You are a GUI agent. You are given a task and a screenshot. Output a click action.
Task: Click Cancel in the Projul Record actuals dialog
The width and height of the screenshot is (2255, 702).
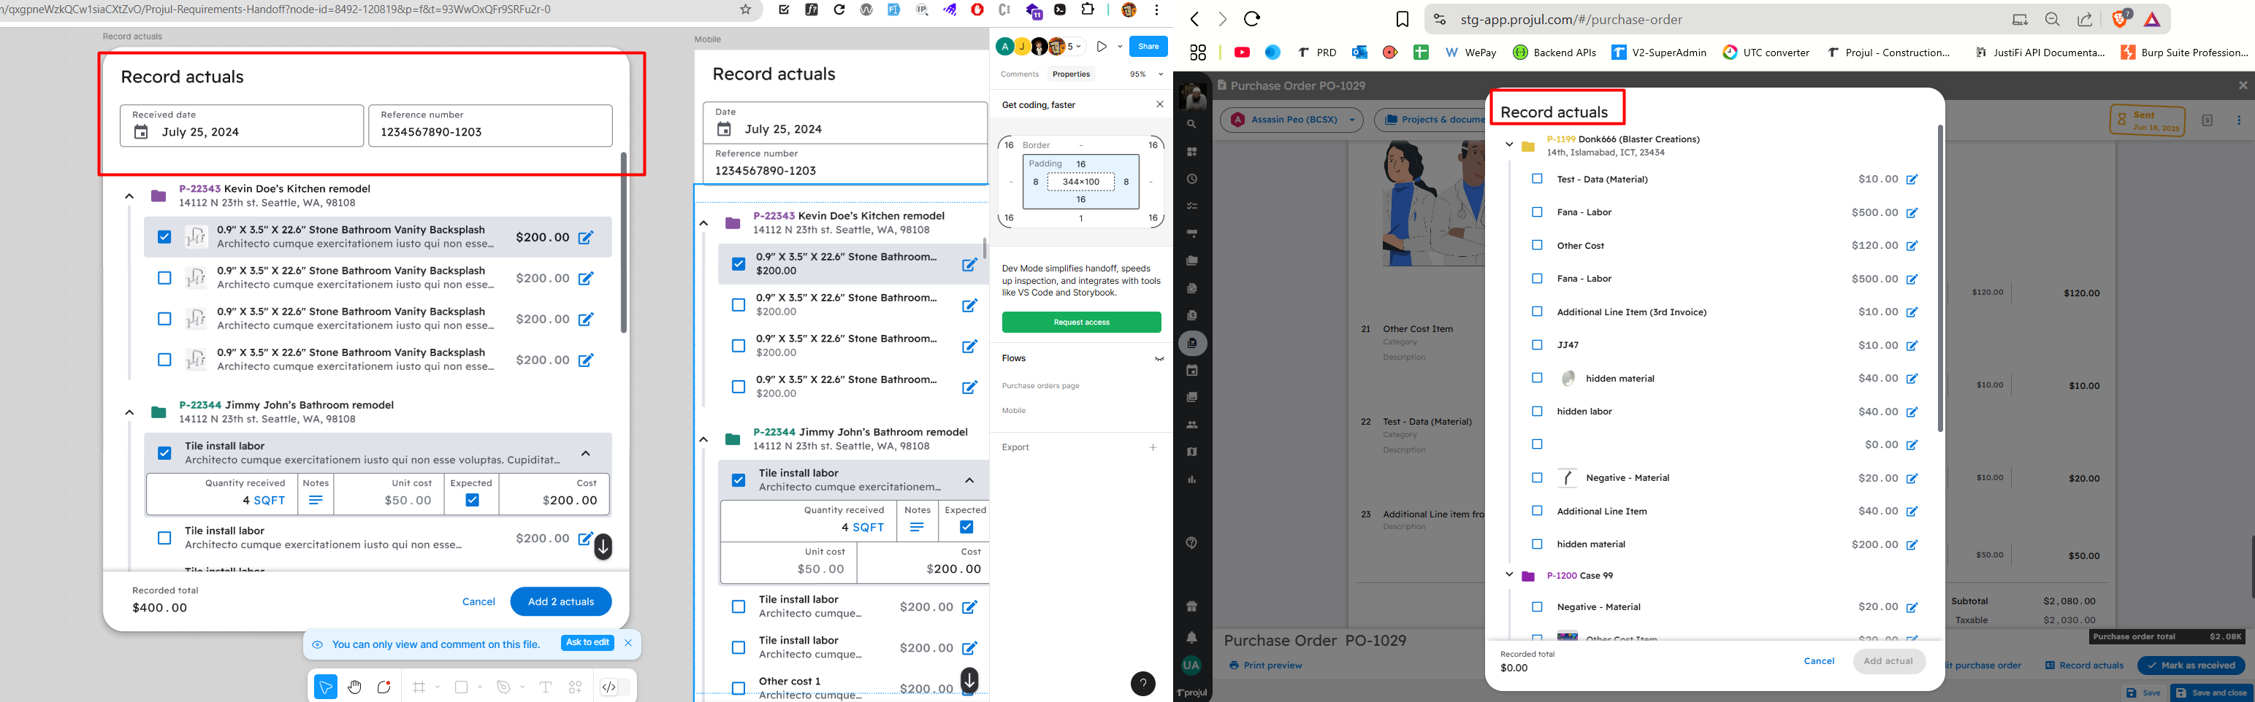1819,661
